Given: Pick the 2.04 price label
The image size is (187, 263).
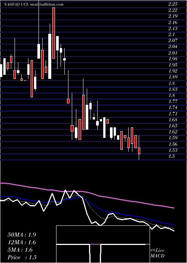Looking at the screenshot, I should point(173,47).
